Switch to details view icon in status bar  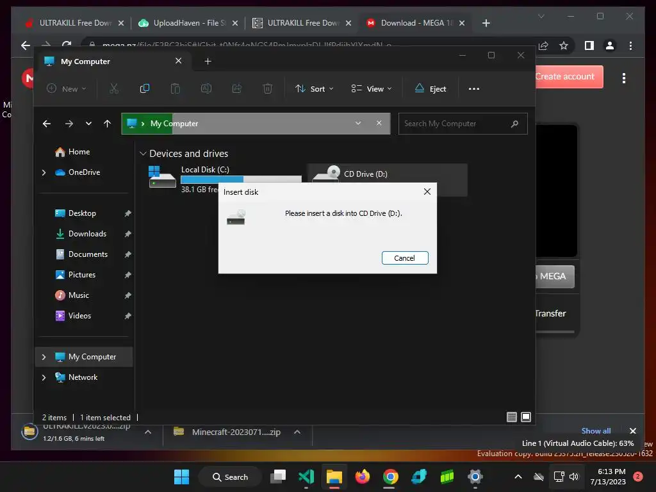tap(512, 417)
